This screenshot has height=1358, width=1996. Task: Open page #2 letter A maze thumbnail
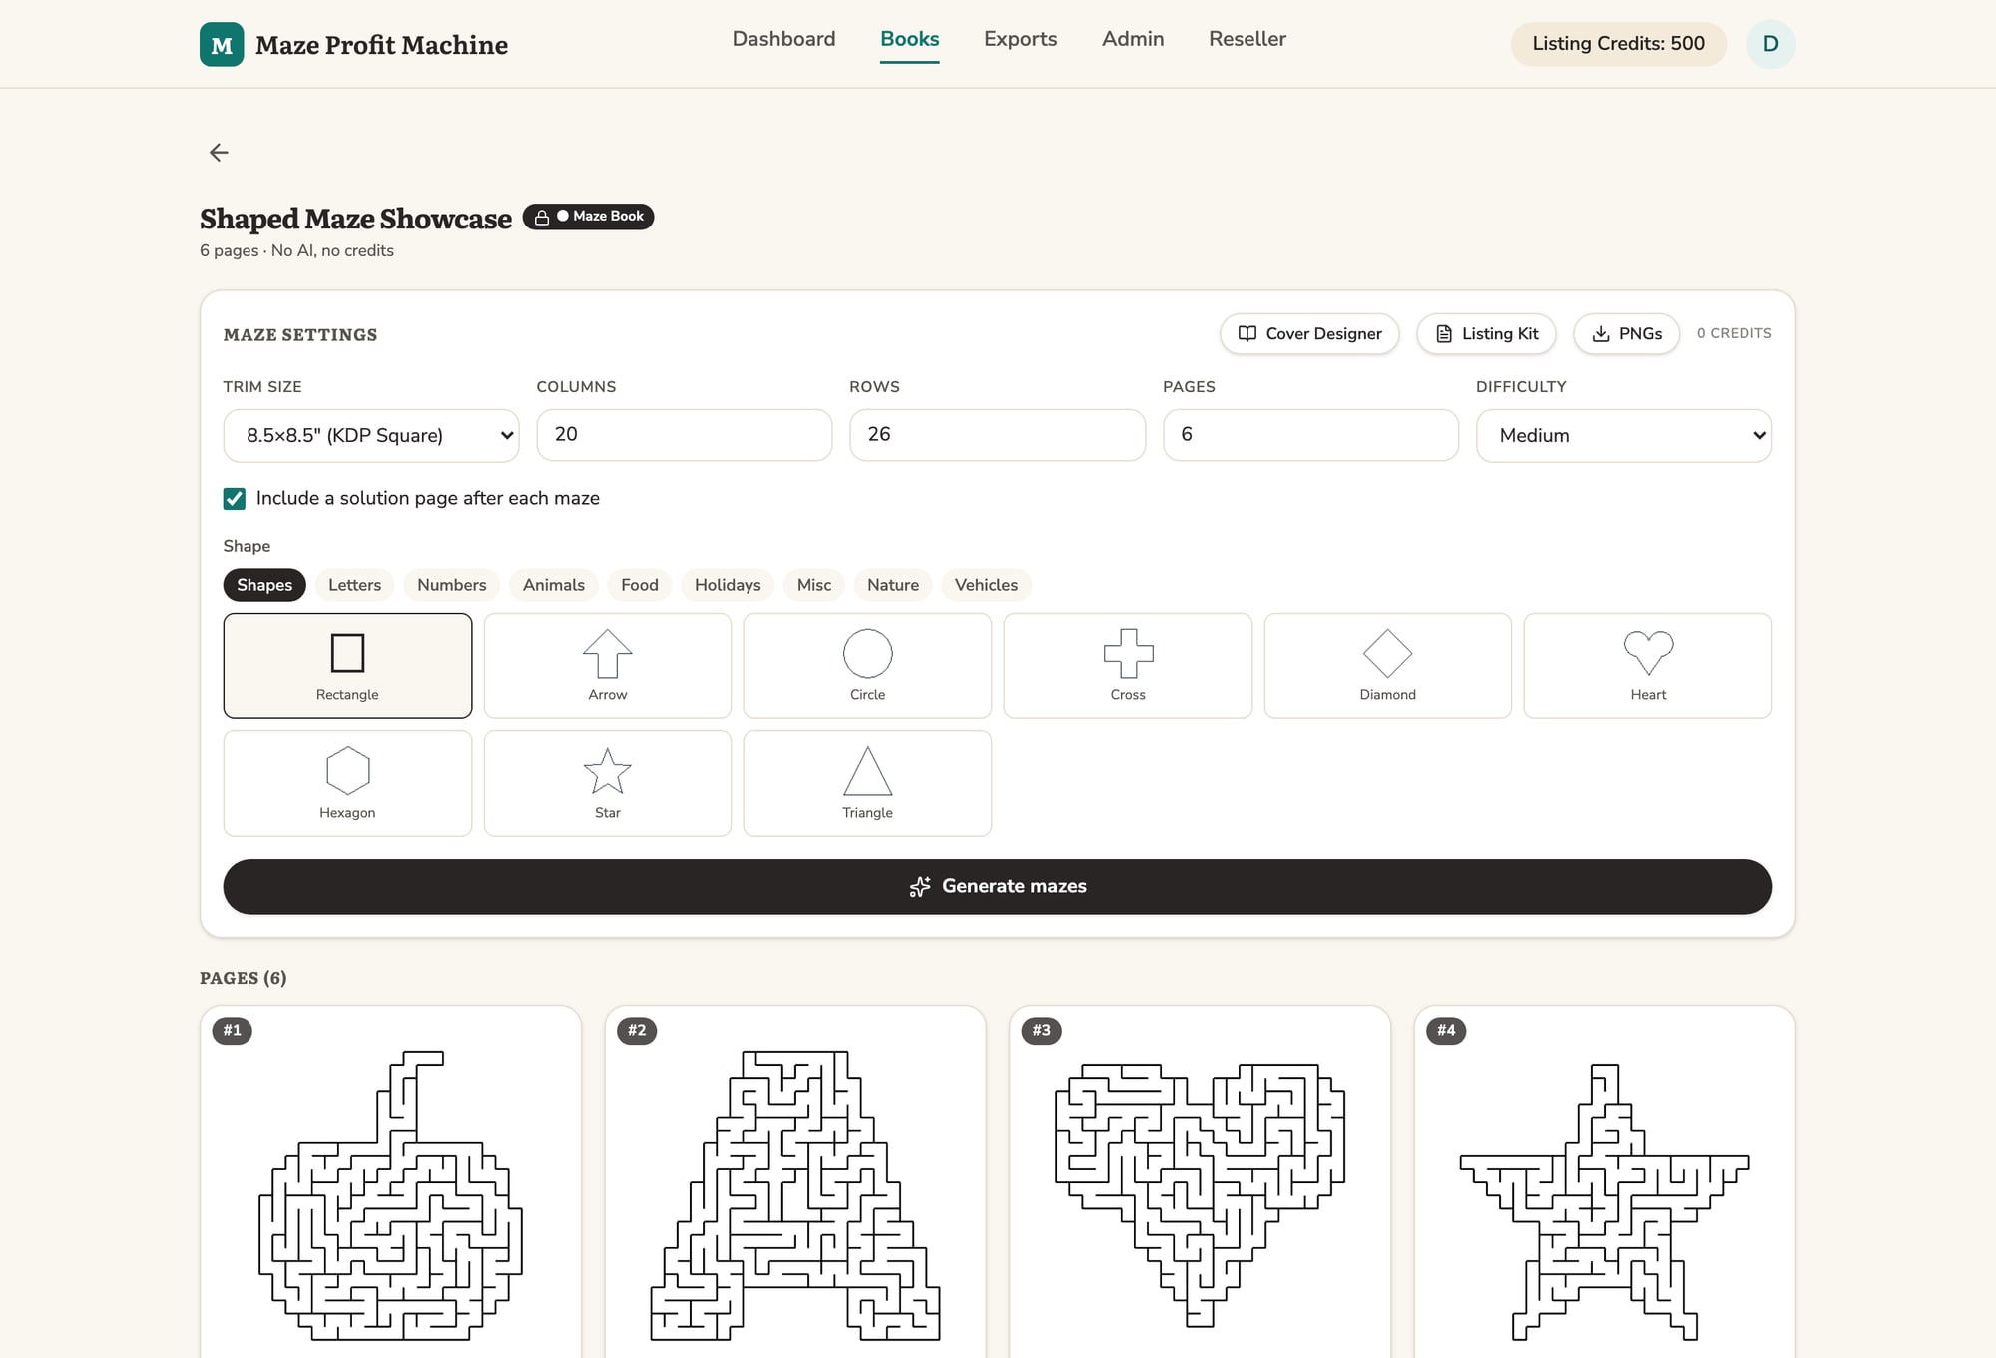pos(795,1182)
